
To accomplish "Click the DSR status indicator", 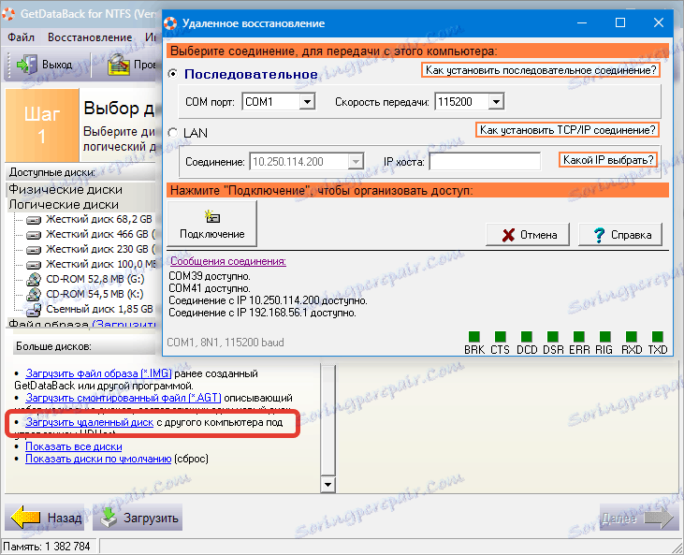I will tap(553, 336).
